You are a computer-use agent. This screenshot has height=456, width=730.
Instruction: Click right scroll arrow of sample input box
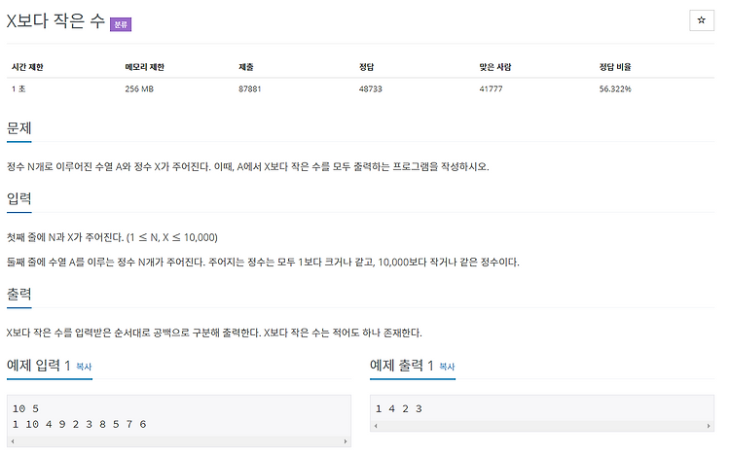(x=346, y=441)
